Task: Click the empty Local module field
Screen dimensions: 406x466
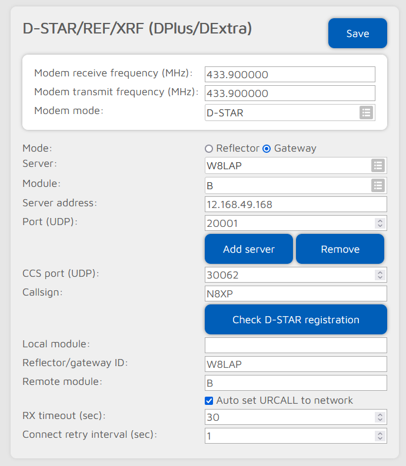Action: coord(295,345)
